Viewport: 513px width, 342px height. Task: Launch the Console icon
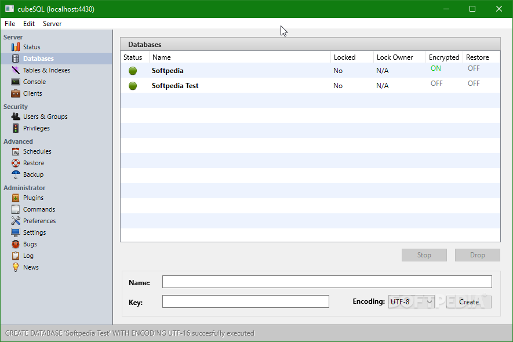16,82
